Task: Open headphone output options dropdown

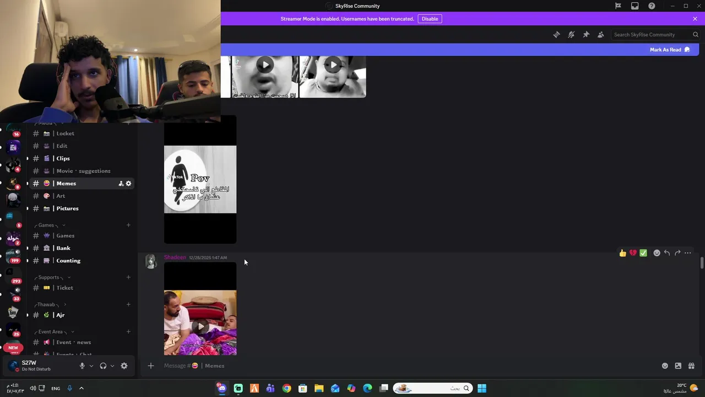Action: pyautogui.click(x=112, y=366)
